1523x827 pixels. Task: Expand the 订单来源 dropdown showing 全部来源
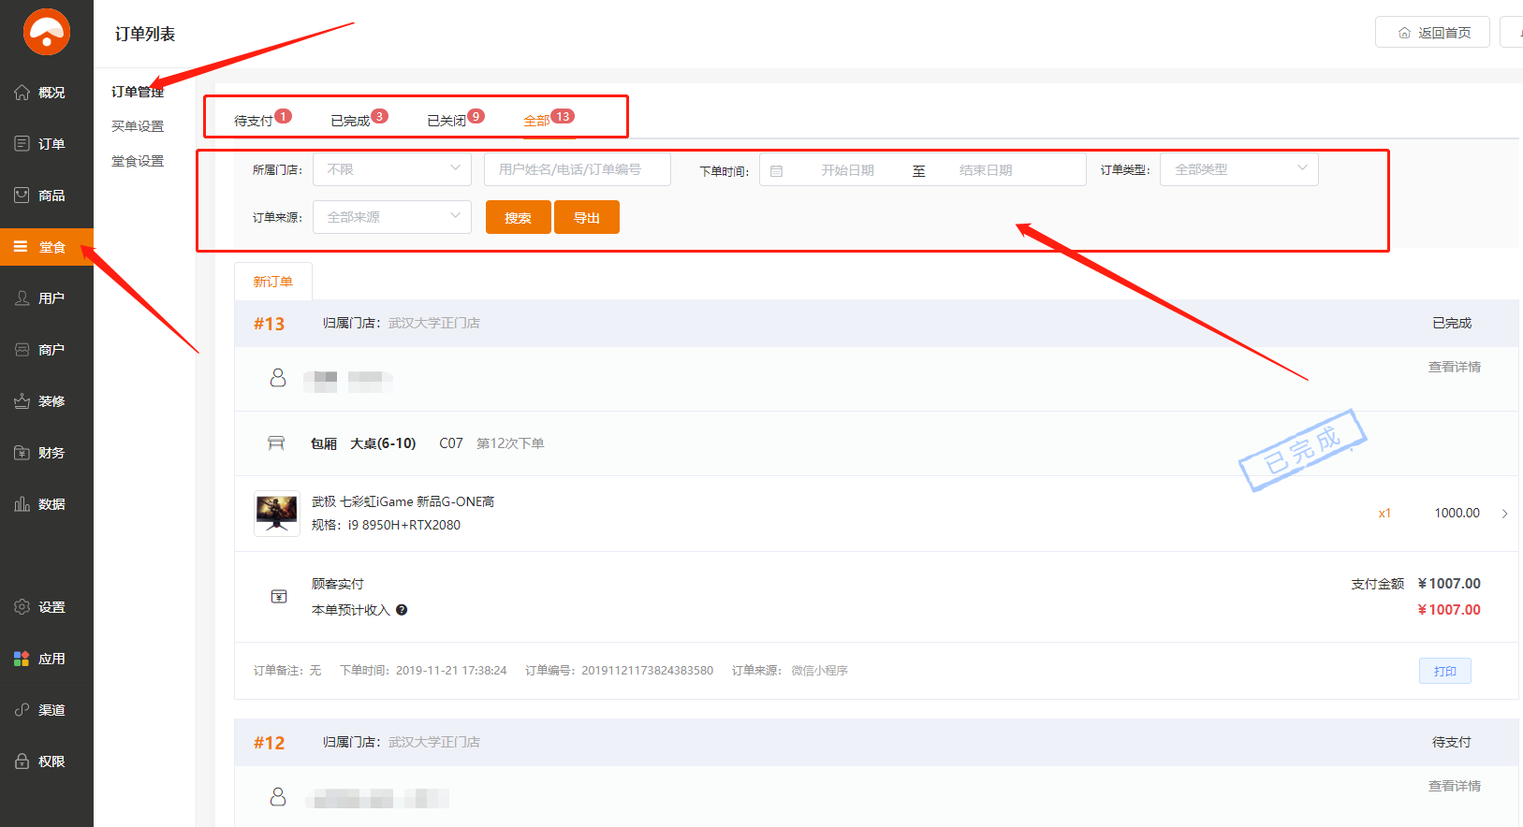click(x=391, y=217)
